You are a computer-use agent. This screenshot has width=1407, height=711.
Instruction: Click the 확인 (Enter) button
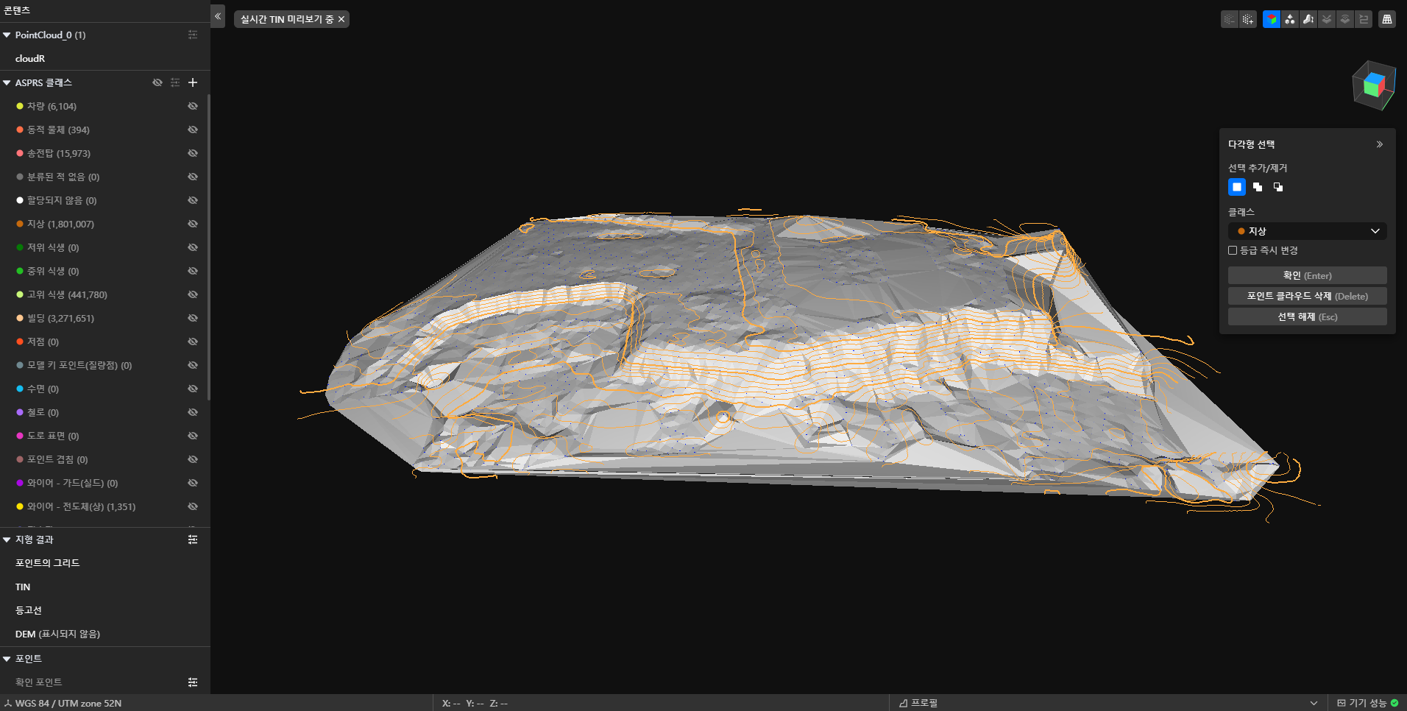pyautogui.click(x=1308, y=275)
